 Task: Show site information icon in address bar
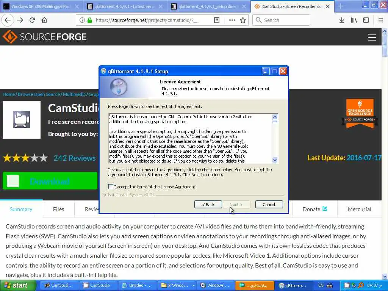(82, 20)
